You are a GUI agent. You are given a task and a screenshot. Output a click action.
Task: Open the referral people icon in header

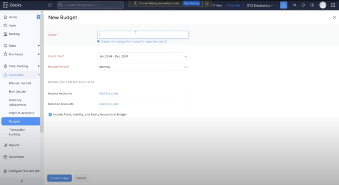tap(294, 5)
